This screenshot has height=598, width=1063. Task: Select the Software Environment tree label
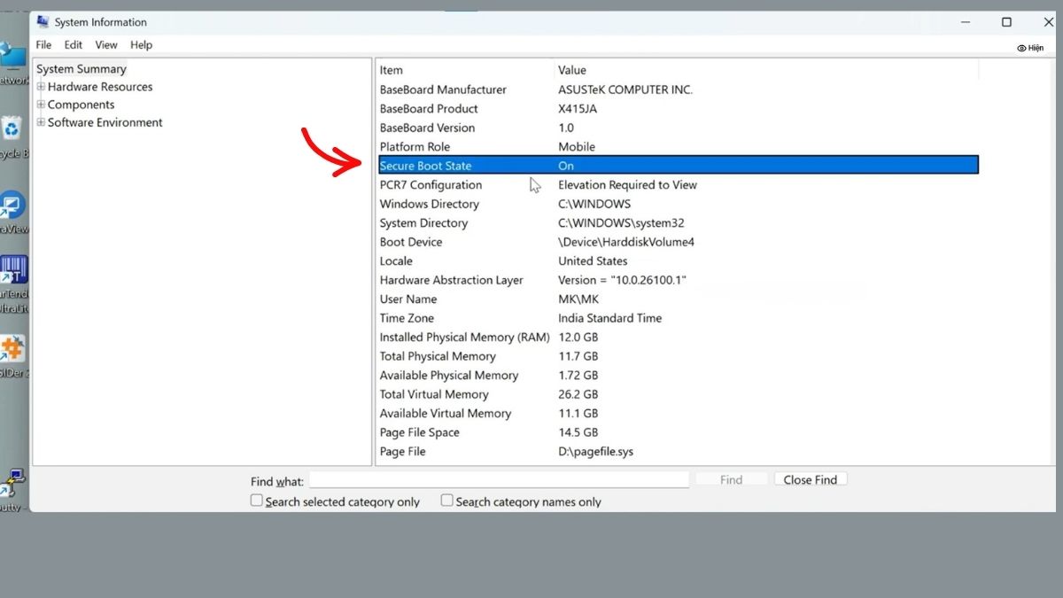click(105, 122)
